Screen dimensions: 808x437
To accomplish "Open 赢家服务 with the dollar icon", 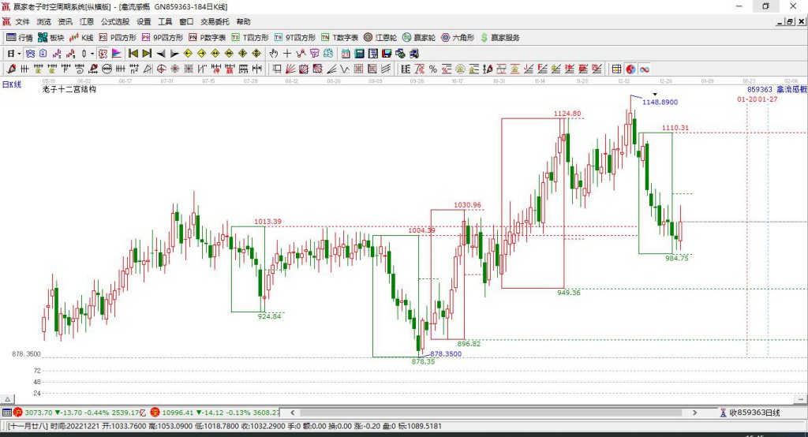I will (499, 37).
